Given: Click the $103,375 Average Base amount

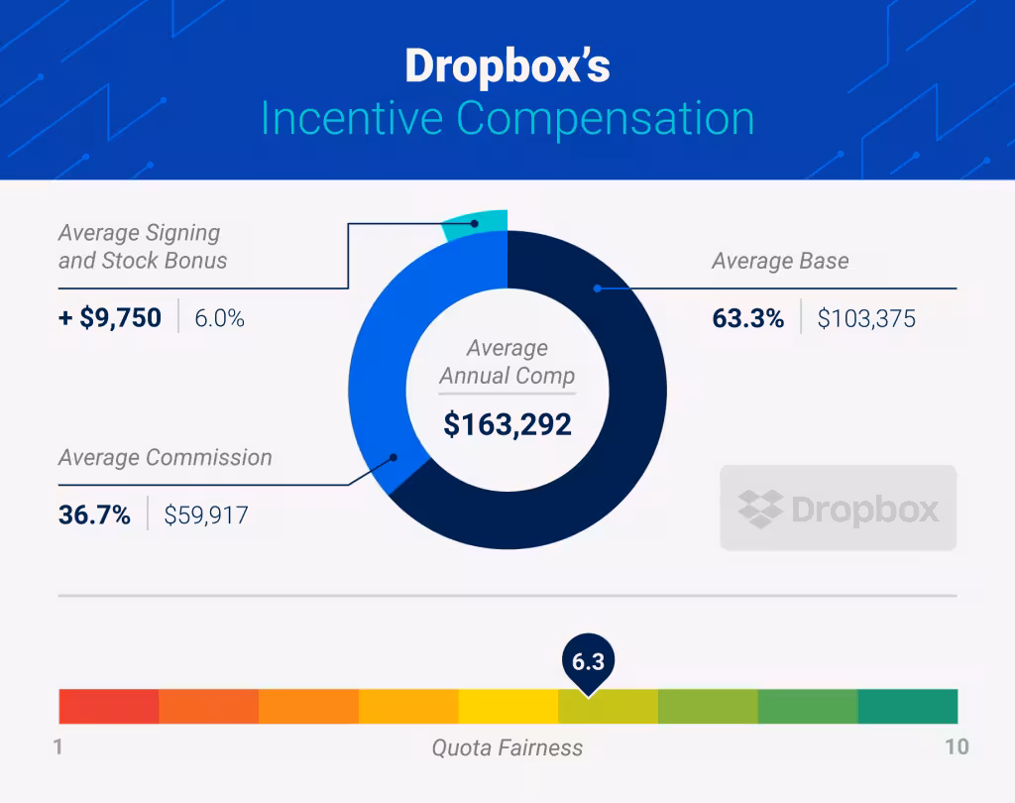Looking at the screenshot, I should pyautogui.click(x=866, y=318).
